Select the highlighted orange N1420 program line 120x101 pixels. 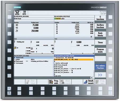(74, 60)
